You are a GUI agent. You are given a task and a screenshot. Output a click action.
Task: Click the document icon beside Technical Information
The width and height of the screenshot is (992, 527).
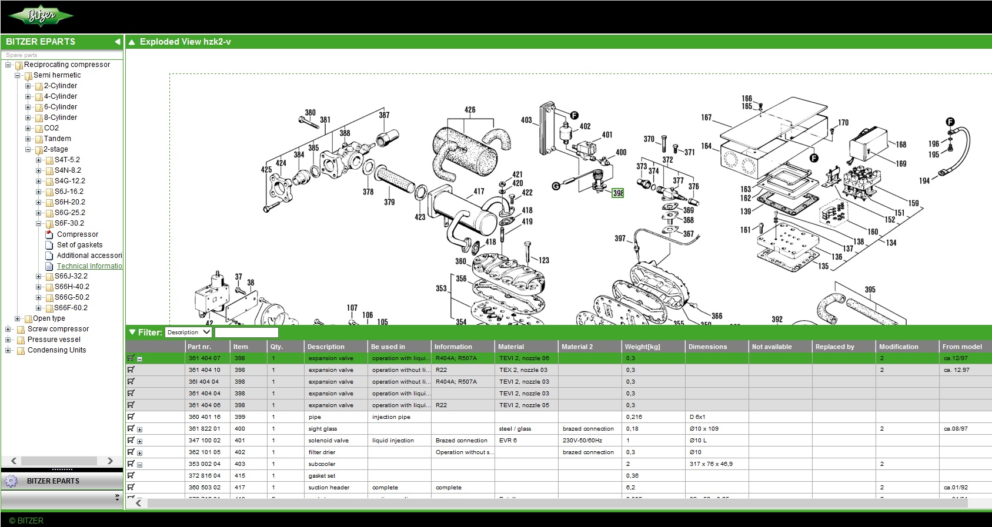[49, 266]
